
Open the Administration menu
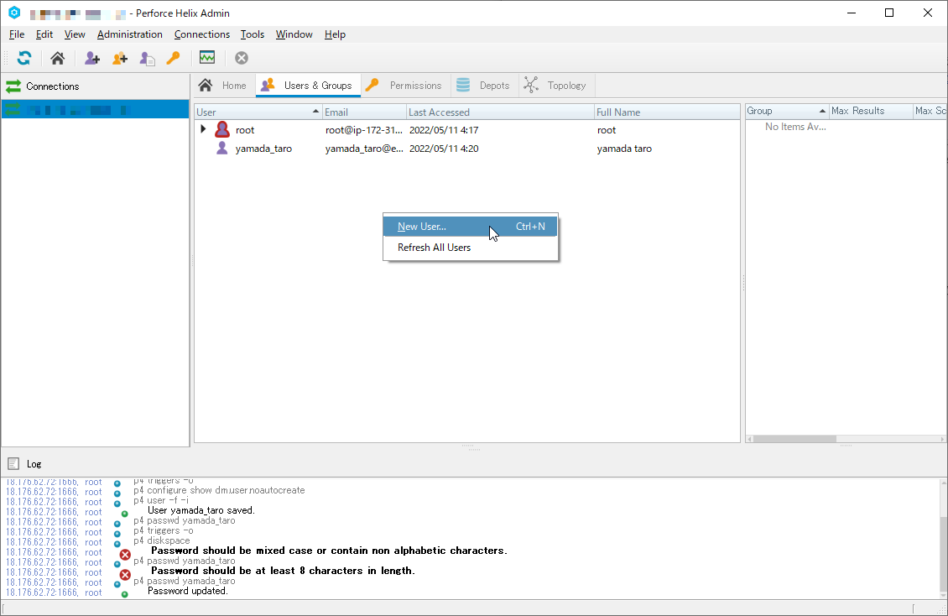(129, 34)
